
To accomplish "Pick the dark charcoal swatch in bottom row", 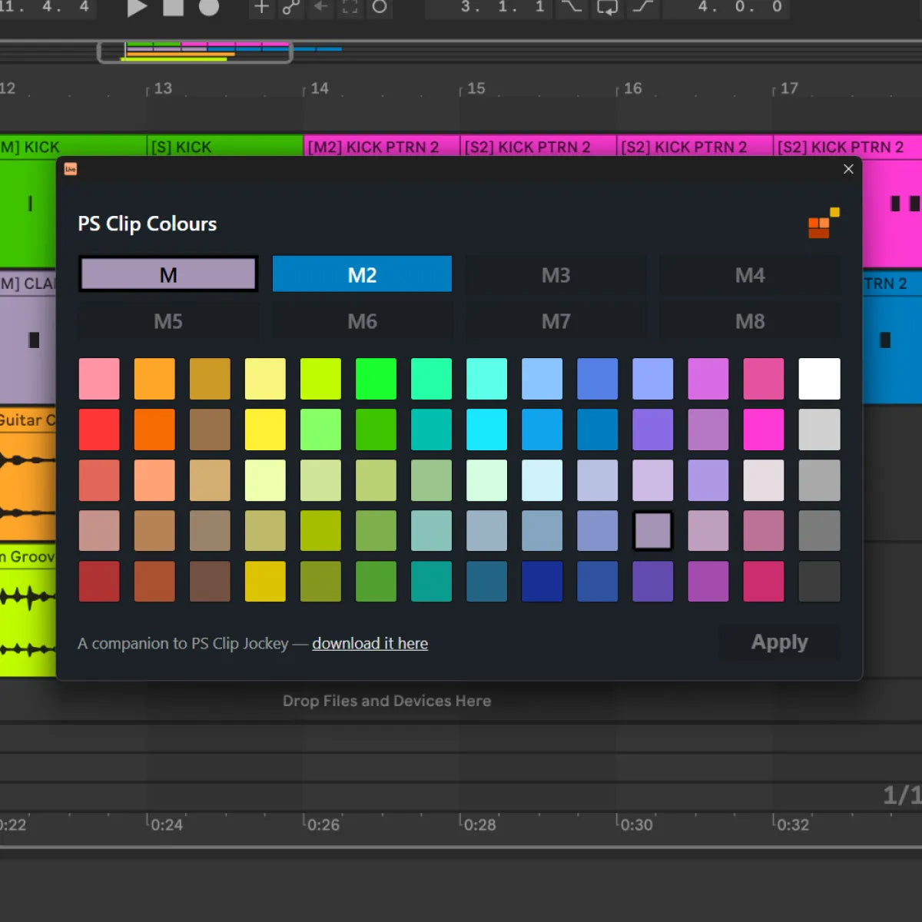I will click(x=819, y=582).
